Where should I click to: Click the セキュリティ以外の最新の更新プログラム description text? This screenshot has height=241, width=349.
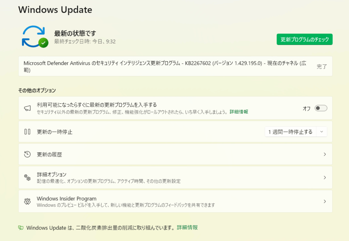[132, 112]
